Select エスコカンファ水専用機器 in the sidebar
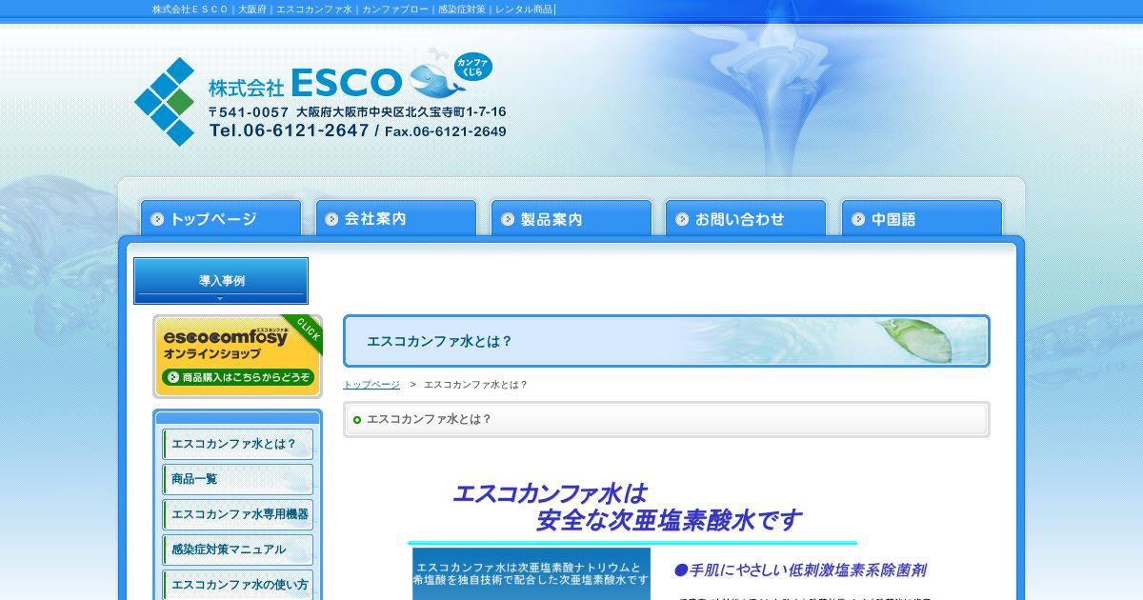This screenshot has width=1143, height=600. click(x=238, y=514)
